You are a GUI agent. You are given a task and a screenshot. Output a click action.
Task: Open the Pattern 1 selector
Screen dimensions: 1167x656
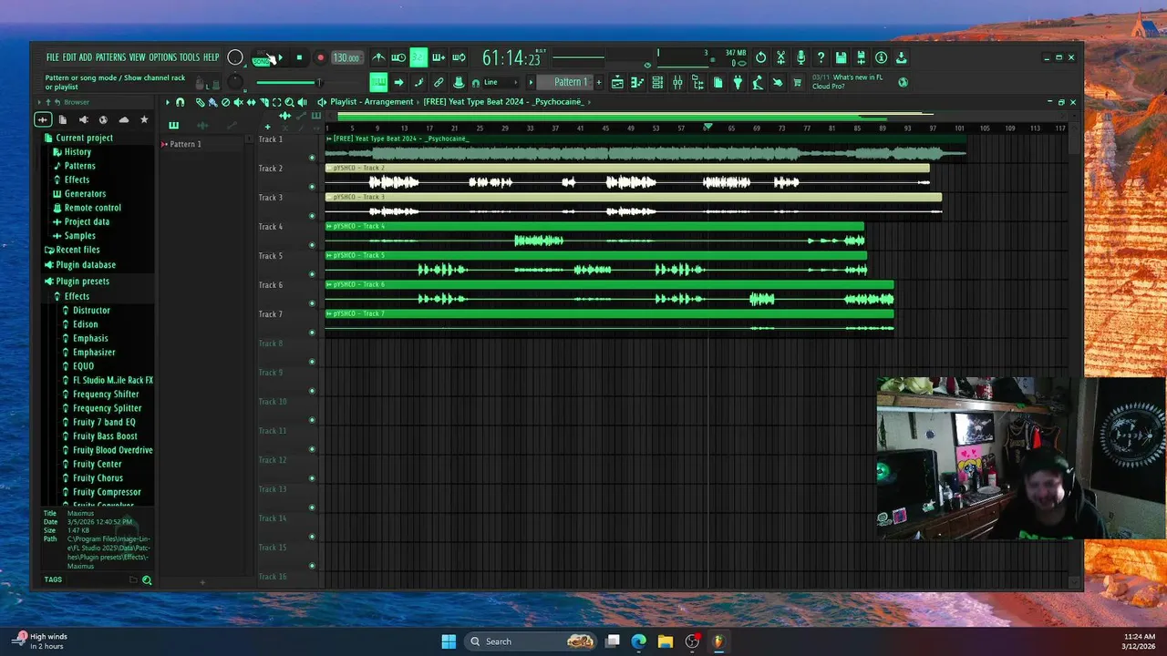point(566,82)
